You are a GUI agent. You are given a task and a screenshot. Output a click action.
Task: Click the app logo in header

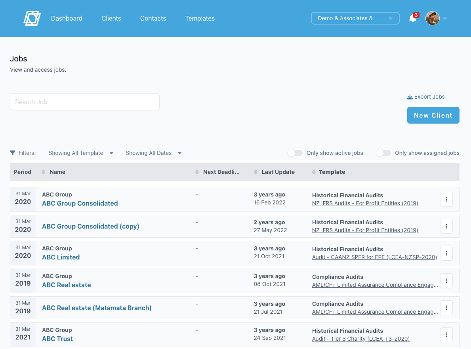[x=32, y=18]
